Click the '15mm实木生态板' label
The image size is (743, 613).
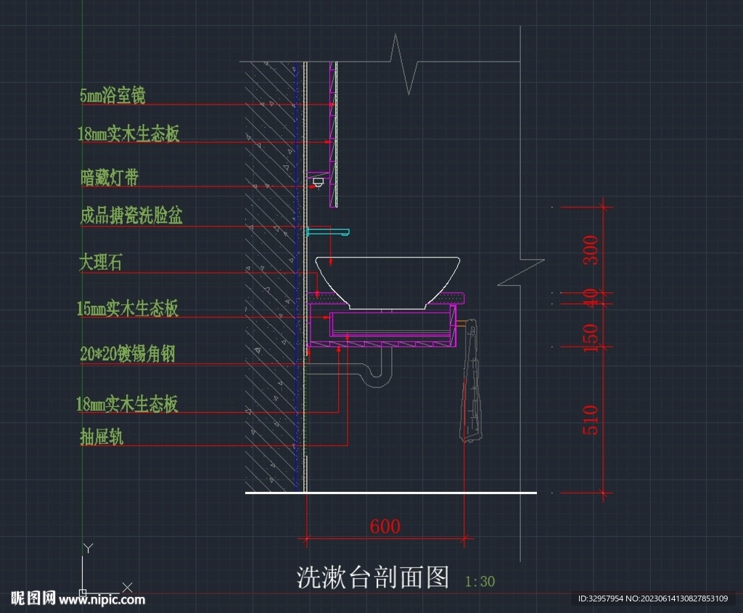(128, 308)
